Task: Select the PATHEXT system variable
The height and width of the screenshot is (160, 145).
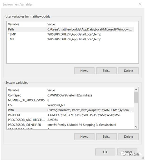Action: pos(71,115)
